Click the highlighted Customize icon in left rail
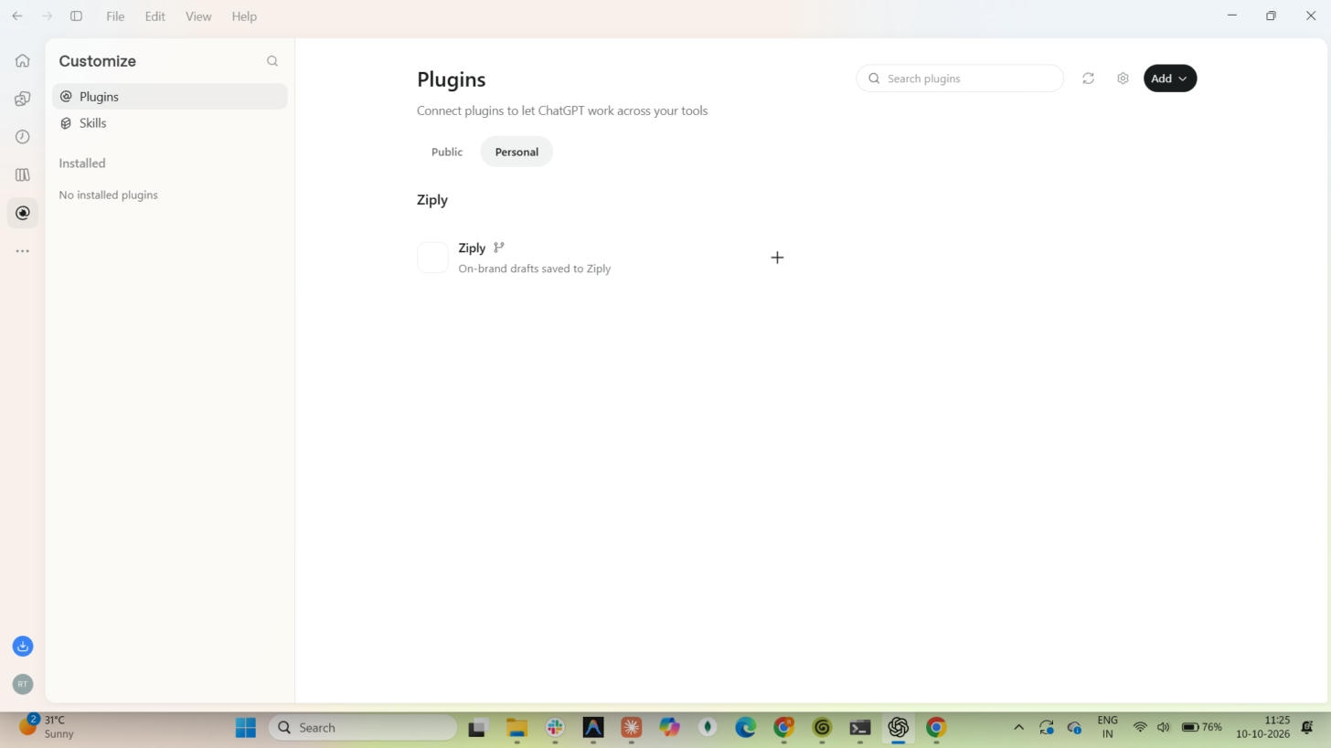This screenshot has width=1331, height=748. click(23, 213)
